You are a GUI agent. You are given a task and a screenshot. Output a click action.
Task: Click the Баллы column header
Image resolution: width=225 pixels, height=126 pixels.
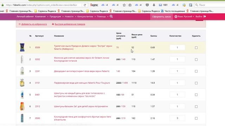[154, 36]
